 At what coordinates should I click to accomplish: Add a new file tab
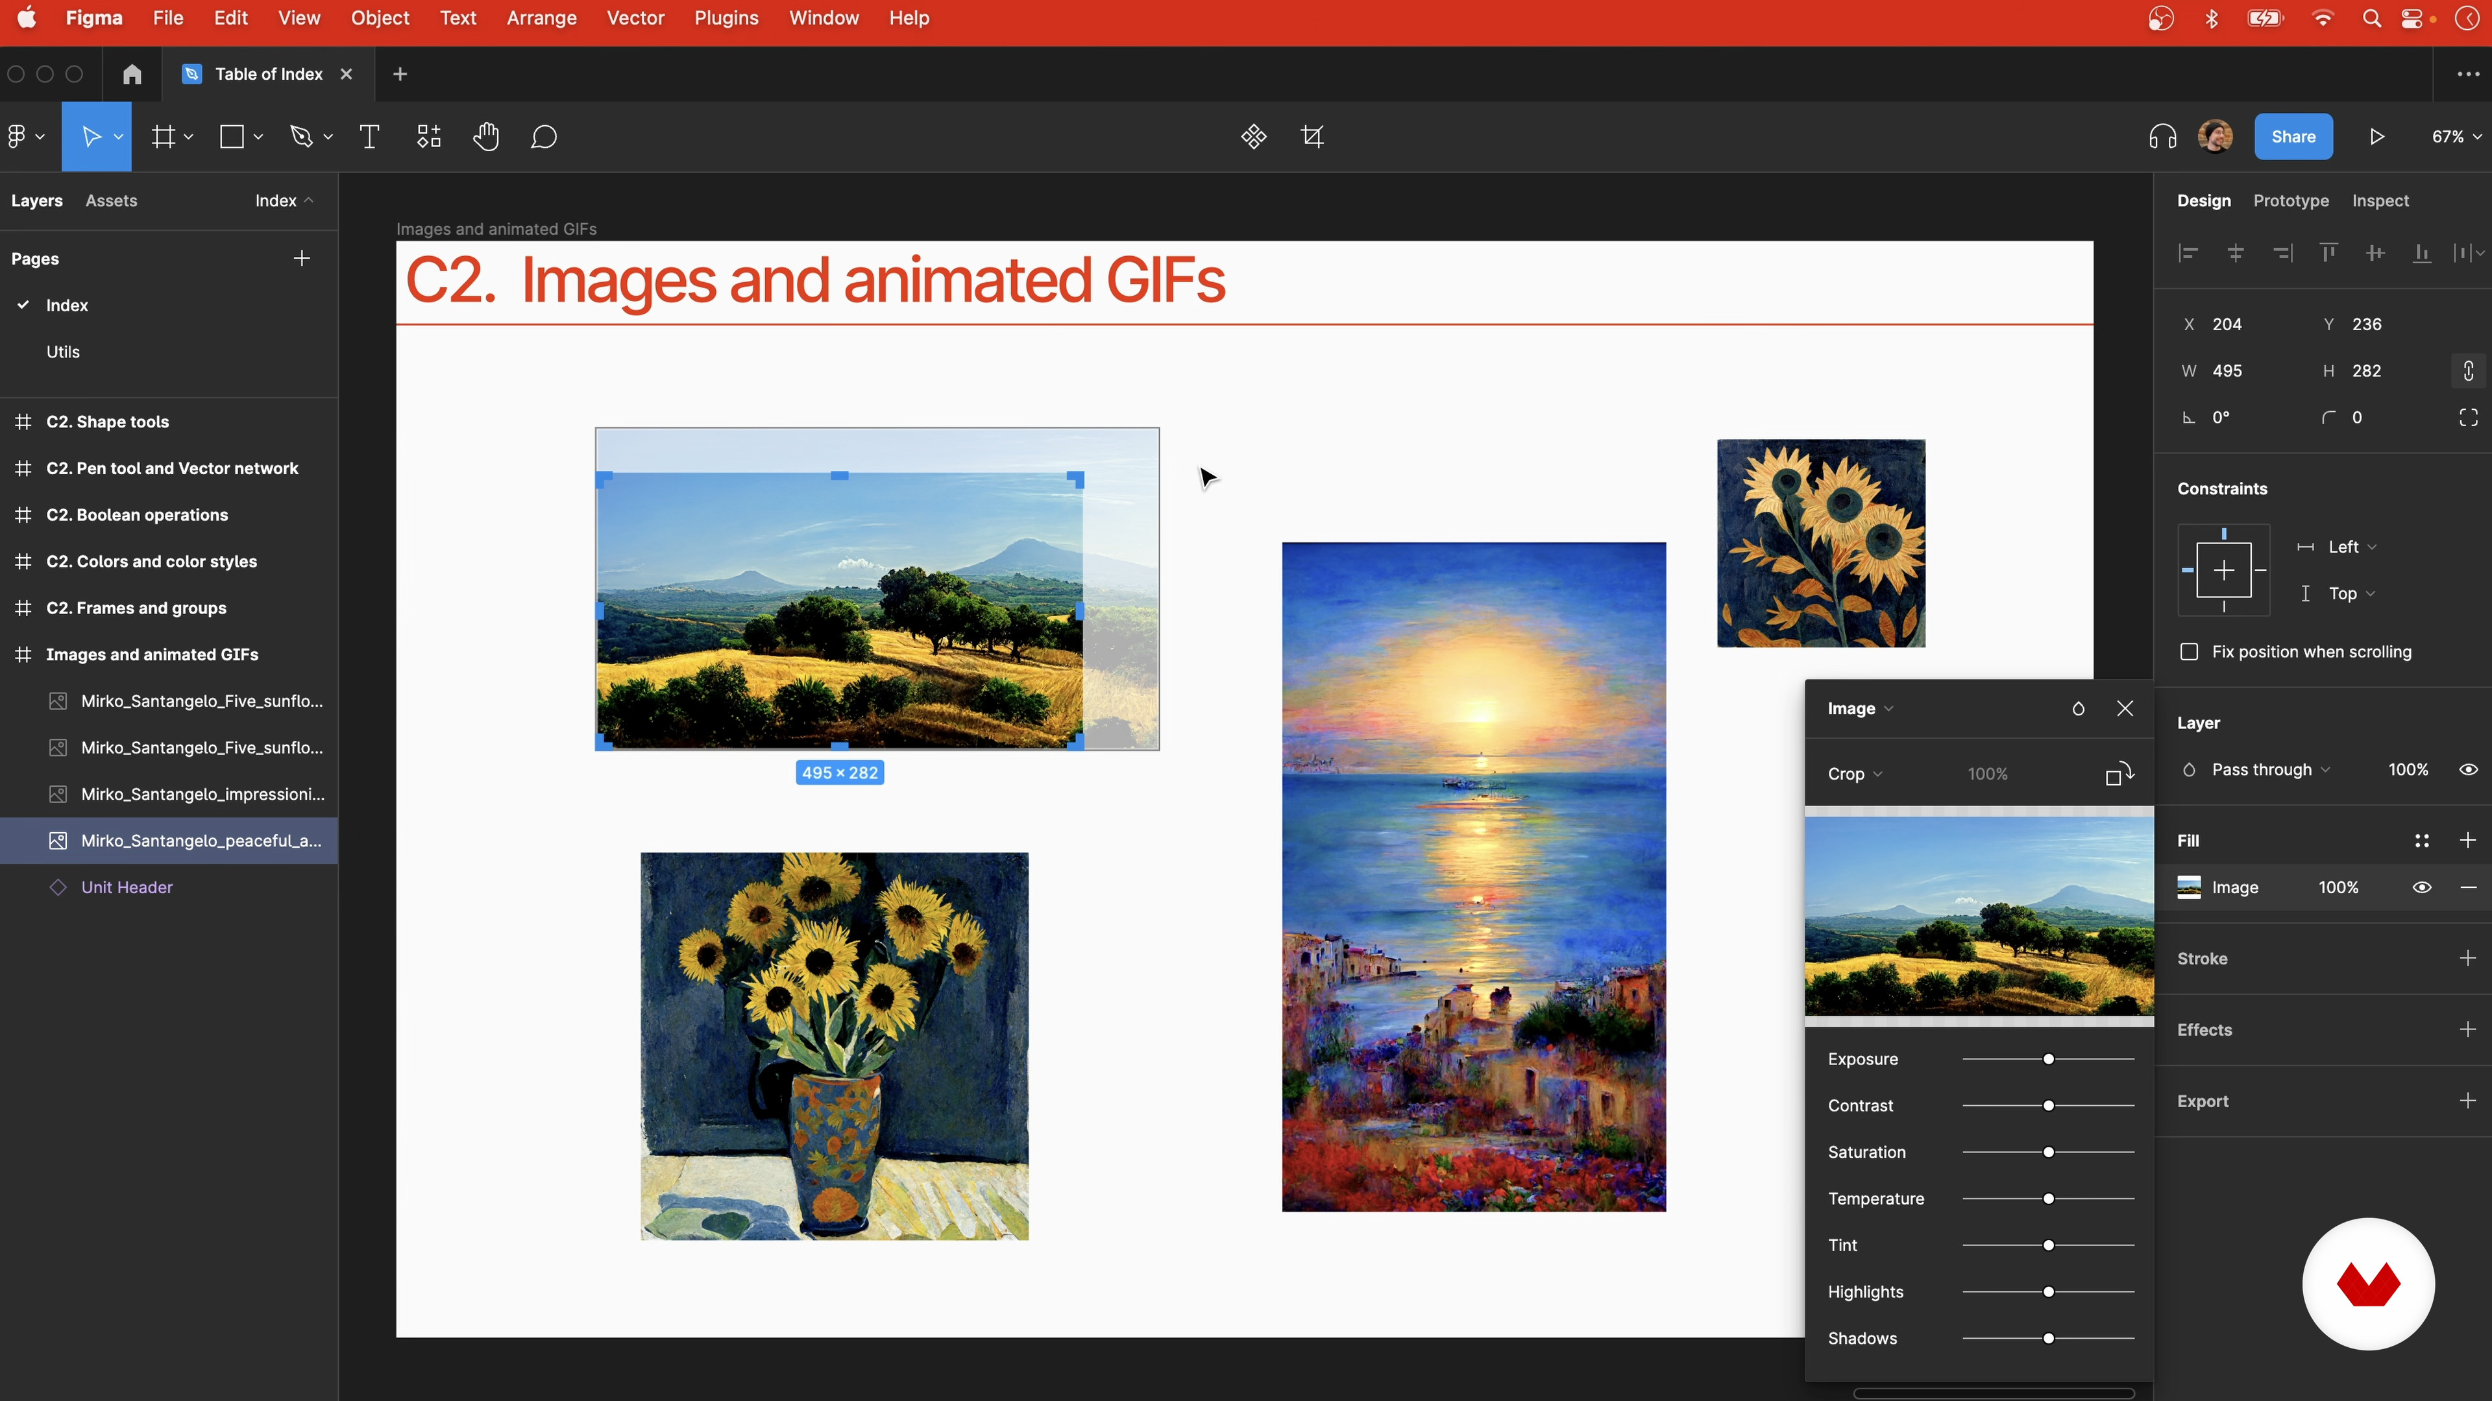pyautogui.click(x=400, y=75)
